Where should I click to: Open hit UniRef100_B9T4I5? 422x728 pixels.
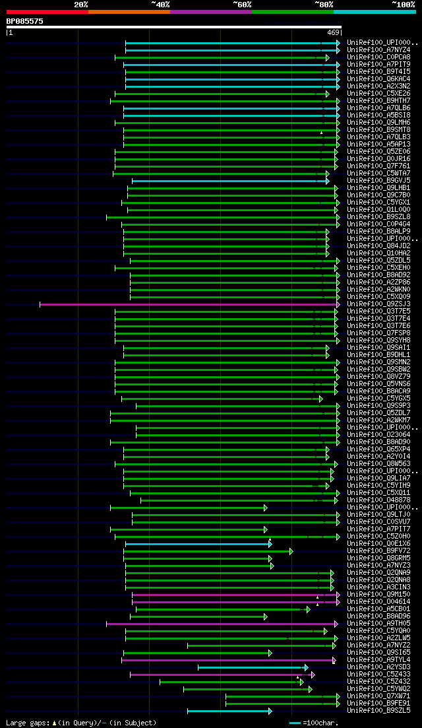pyautogui.click(x=379, y=71)
